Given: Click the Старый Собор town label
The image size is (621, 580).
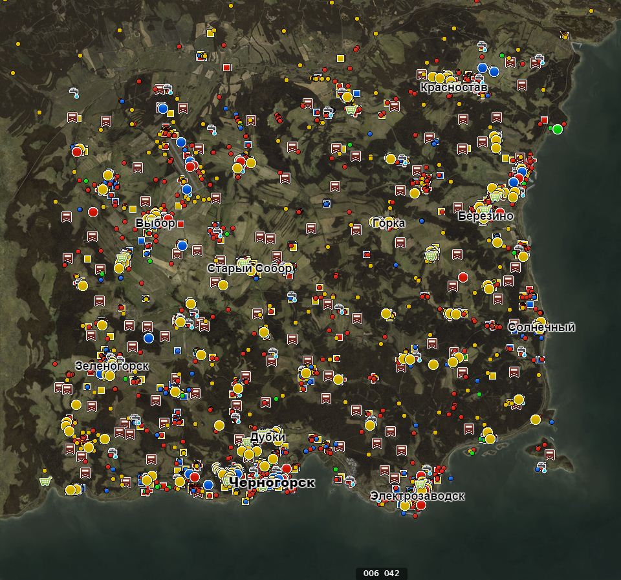Looking at the screenshot, I should coord(250,268).
